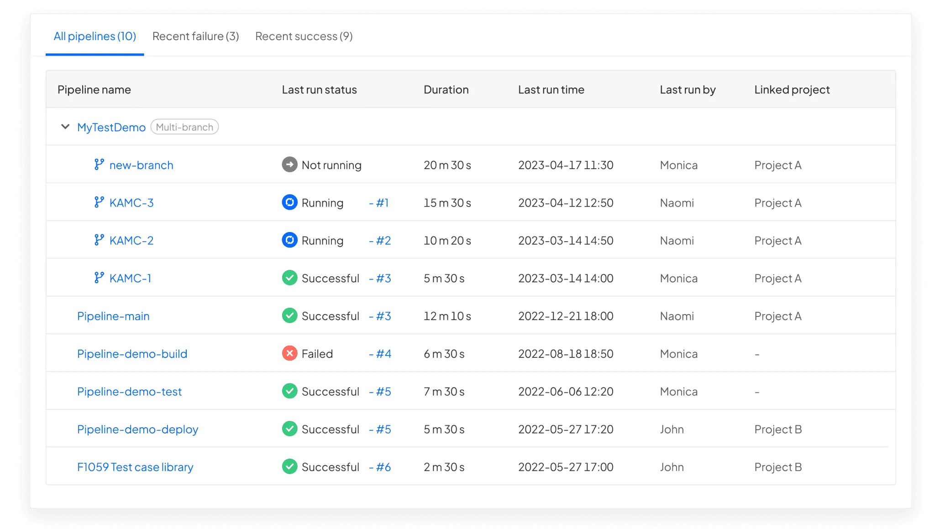This screenshot has width=945, height=532.
Task: Click the Multi-branch tag badge
Action: (x=184, y=127)
